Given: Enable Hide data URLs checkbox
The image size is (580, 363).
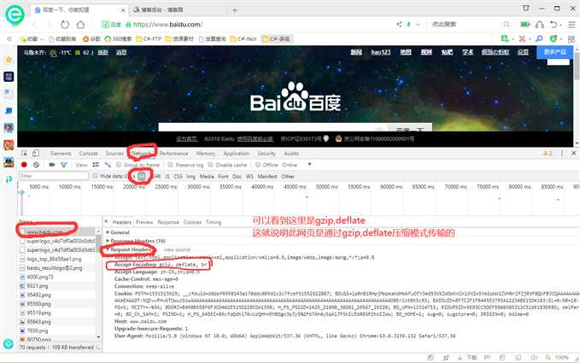Looking at the screenshot, I should coord(96,176).
